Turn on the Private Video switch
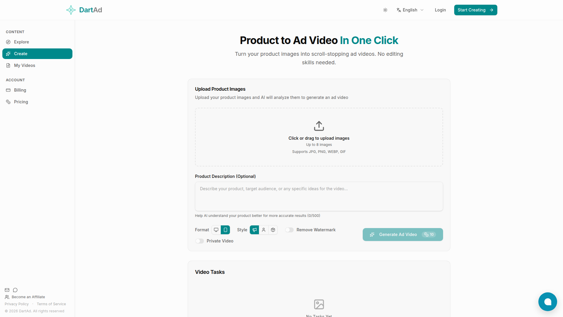This screenshot has height=317, width=563. tap(200, 241)
